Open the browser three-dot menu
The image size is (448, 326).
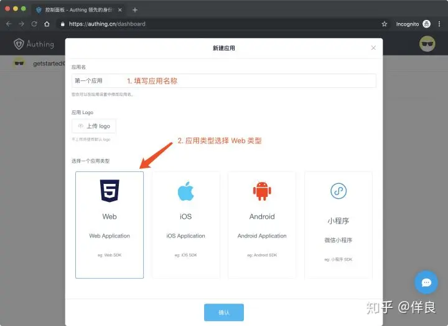[x=439, y=24]
